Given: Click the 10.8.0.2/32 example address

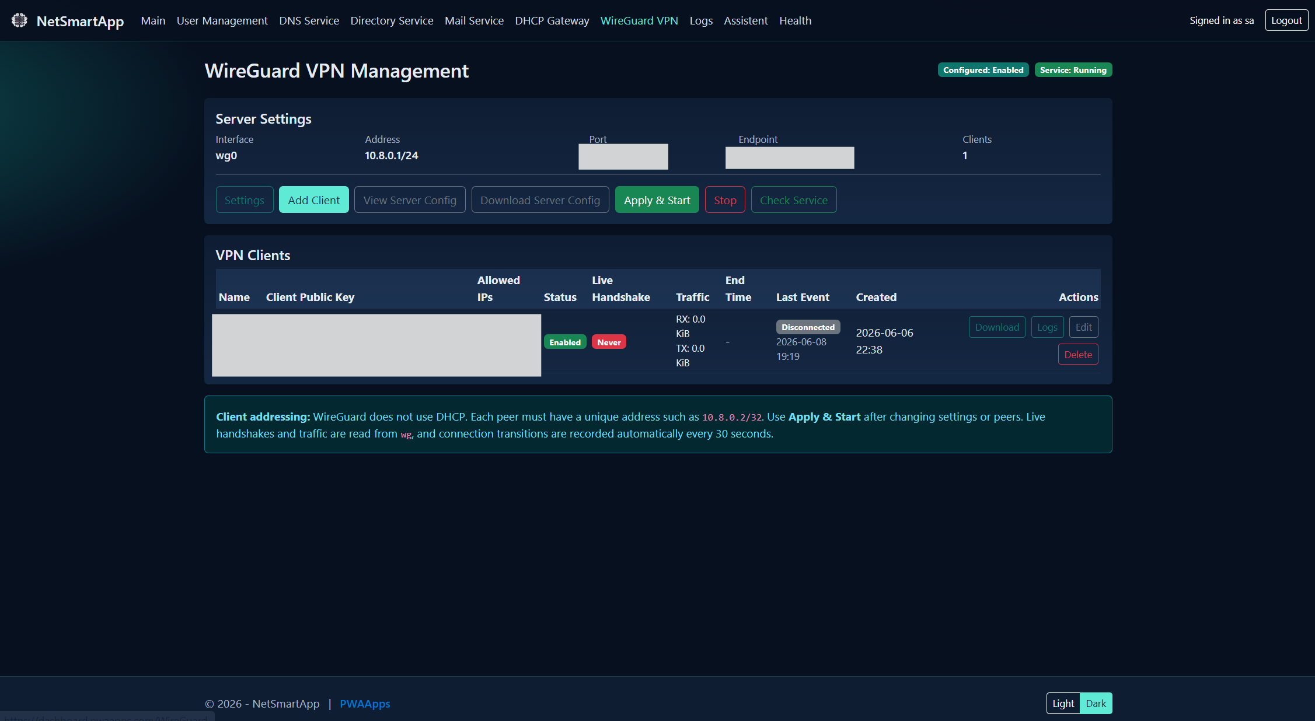Looking at the screenshot, I should coord(731,418).
